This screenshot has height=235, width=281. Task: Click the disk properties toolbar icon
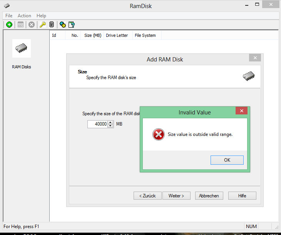[x=20, y=25]
